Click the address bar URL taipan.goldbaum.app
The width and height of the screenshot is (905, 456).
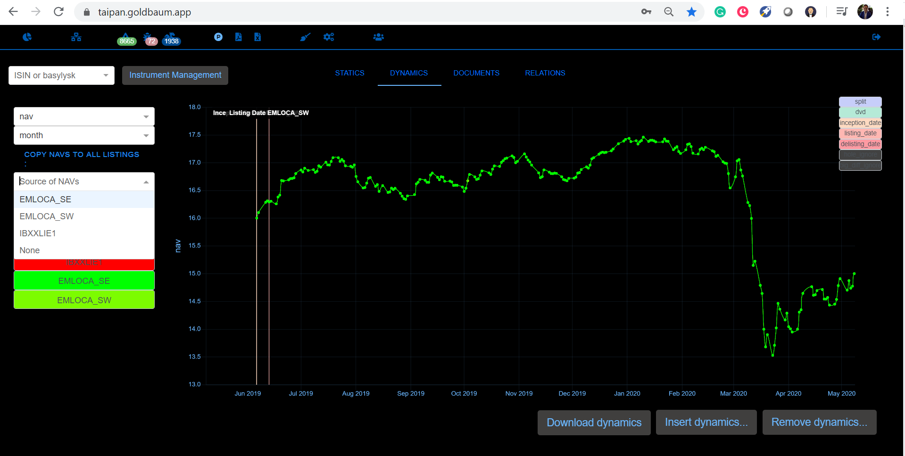point(144,12)
